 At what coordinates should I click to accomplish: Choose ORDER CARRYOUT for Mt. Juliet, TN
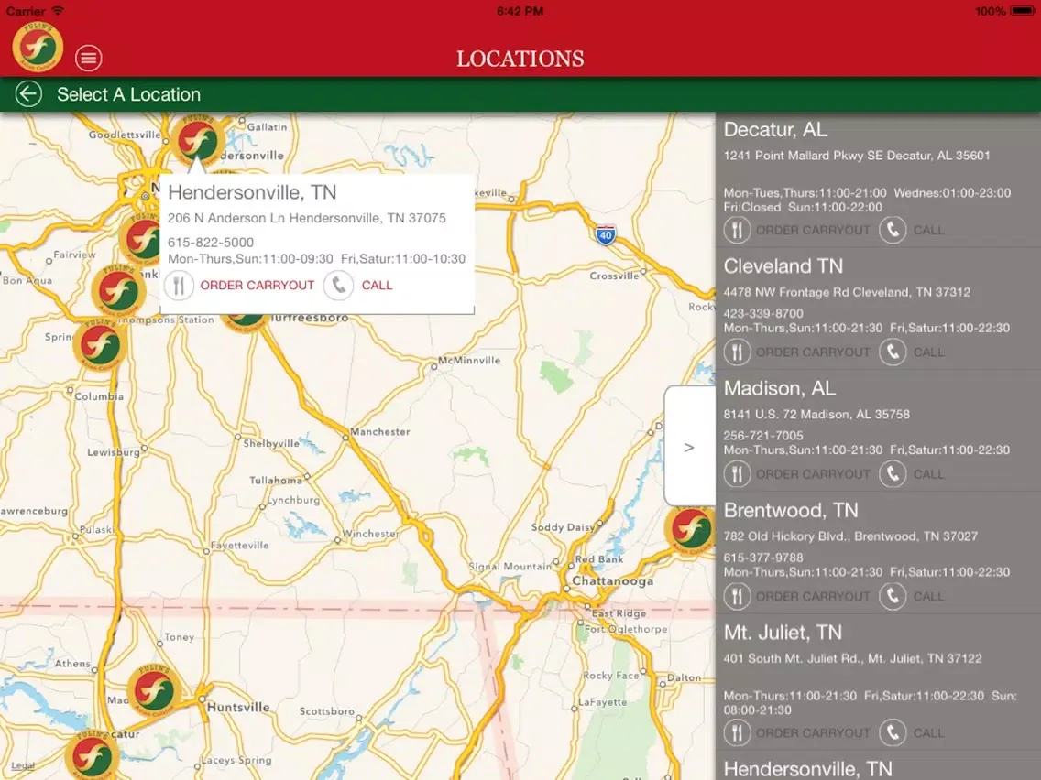tap(813, 733)
